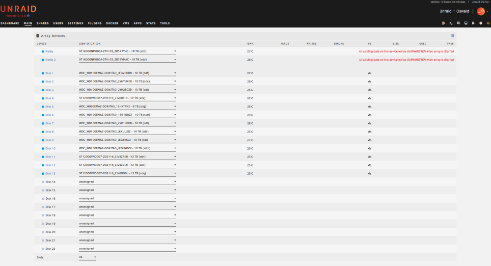The image size is (491, 266).
Task: Click the Disk 11 status indicator
Action: (x=43, y=157)
